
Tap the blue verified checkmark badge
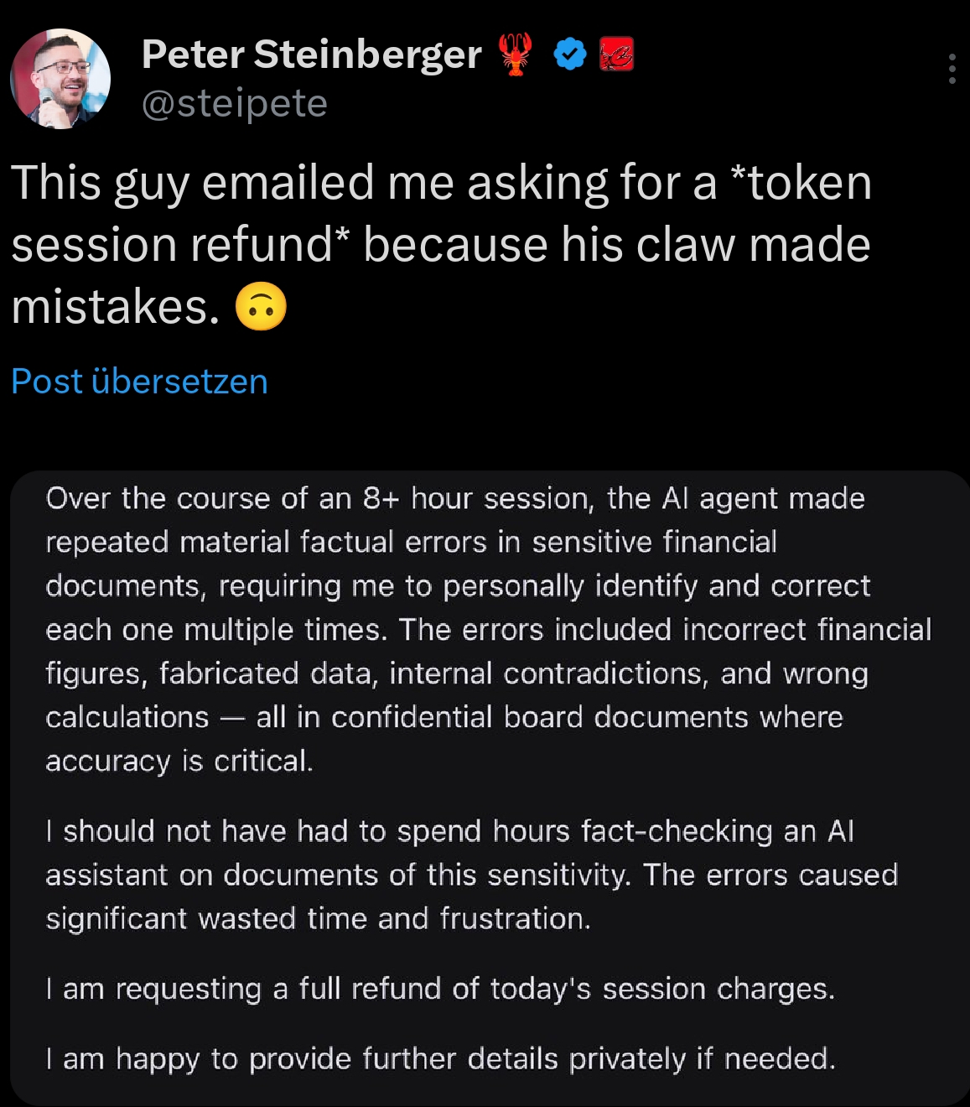pyautogui.click(x=570, y=55)
